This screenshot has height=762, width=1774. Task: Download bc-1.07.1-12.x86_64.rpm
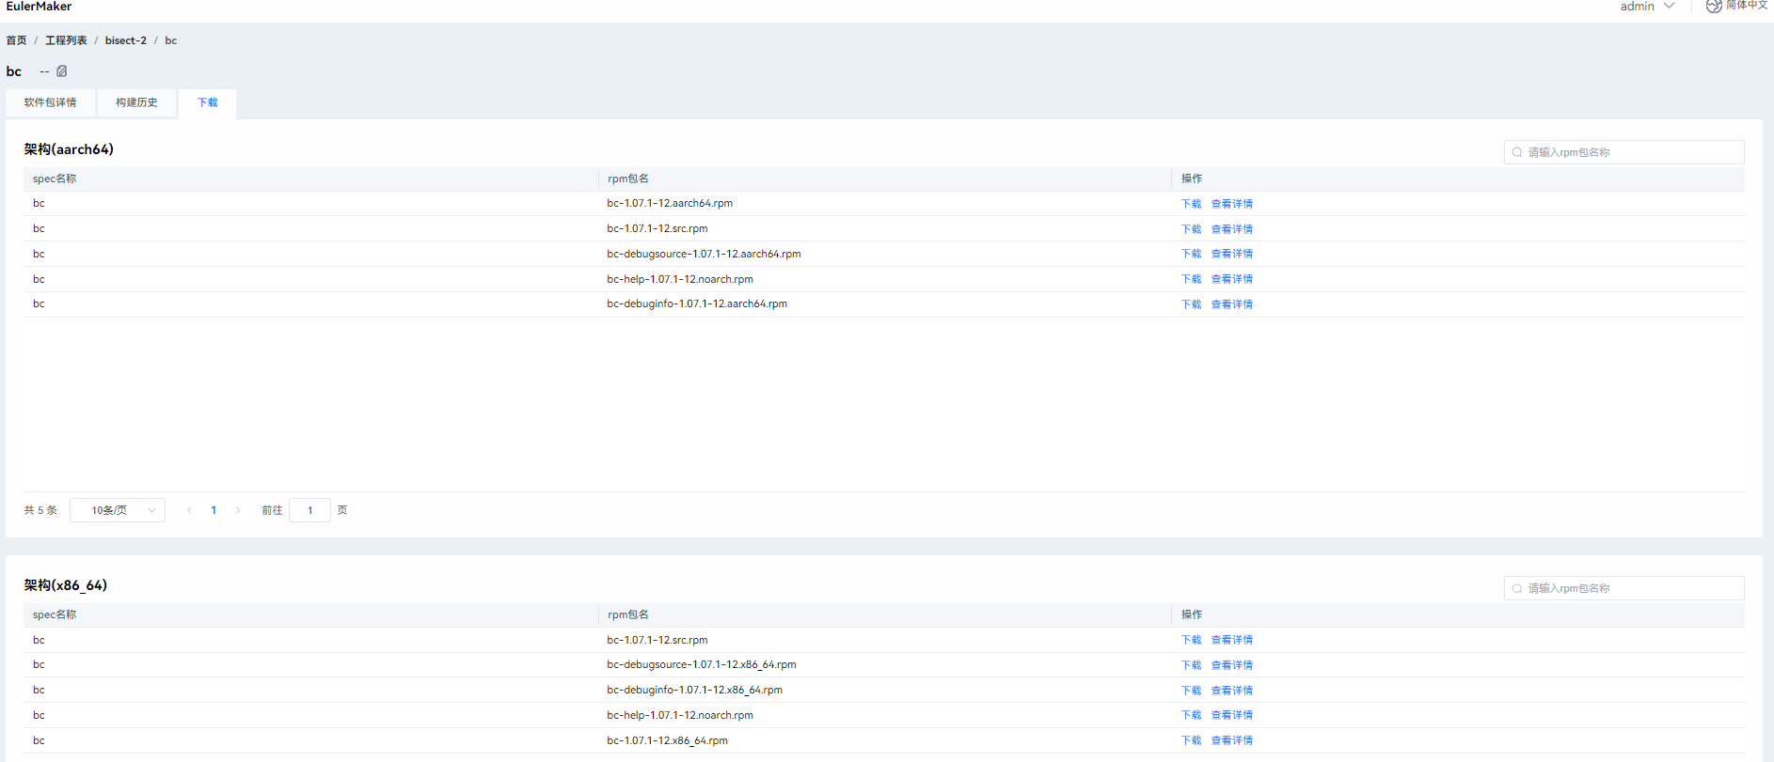click(x=1191, y=740)
